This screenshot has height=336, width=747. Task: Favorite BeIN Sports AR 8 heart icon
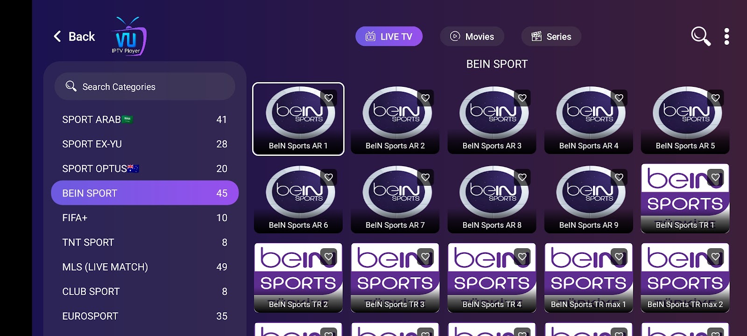click(522, 177)
